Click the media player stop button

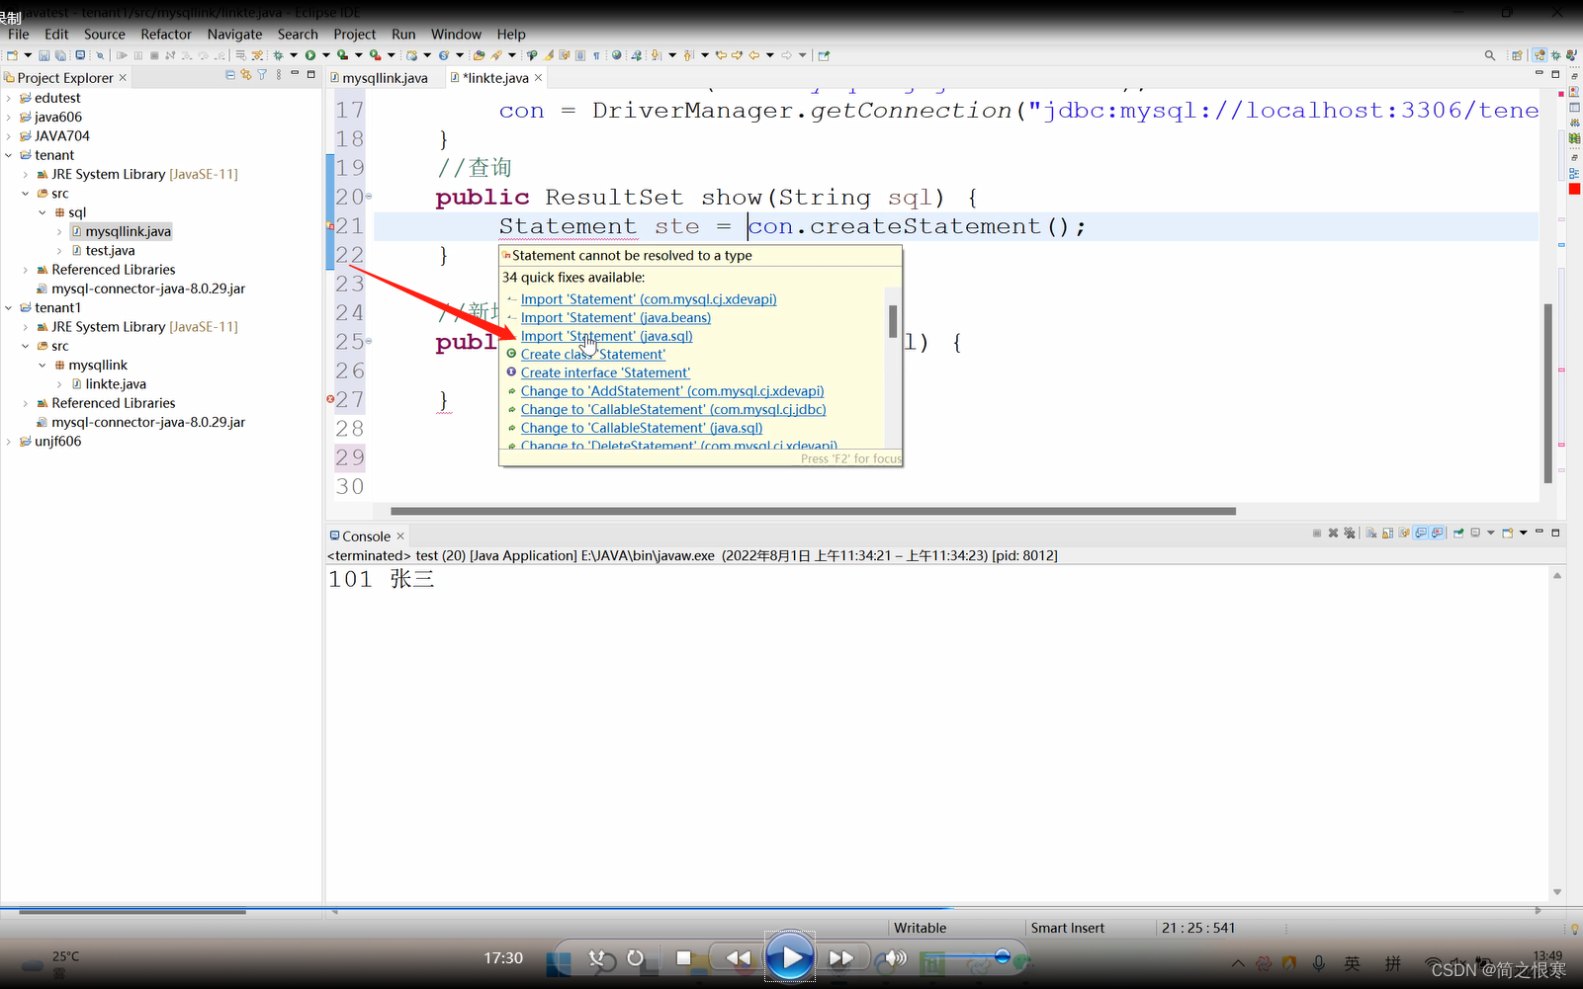pyautogui.click(x=683, y=957)
